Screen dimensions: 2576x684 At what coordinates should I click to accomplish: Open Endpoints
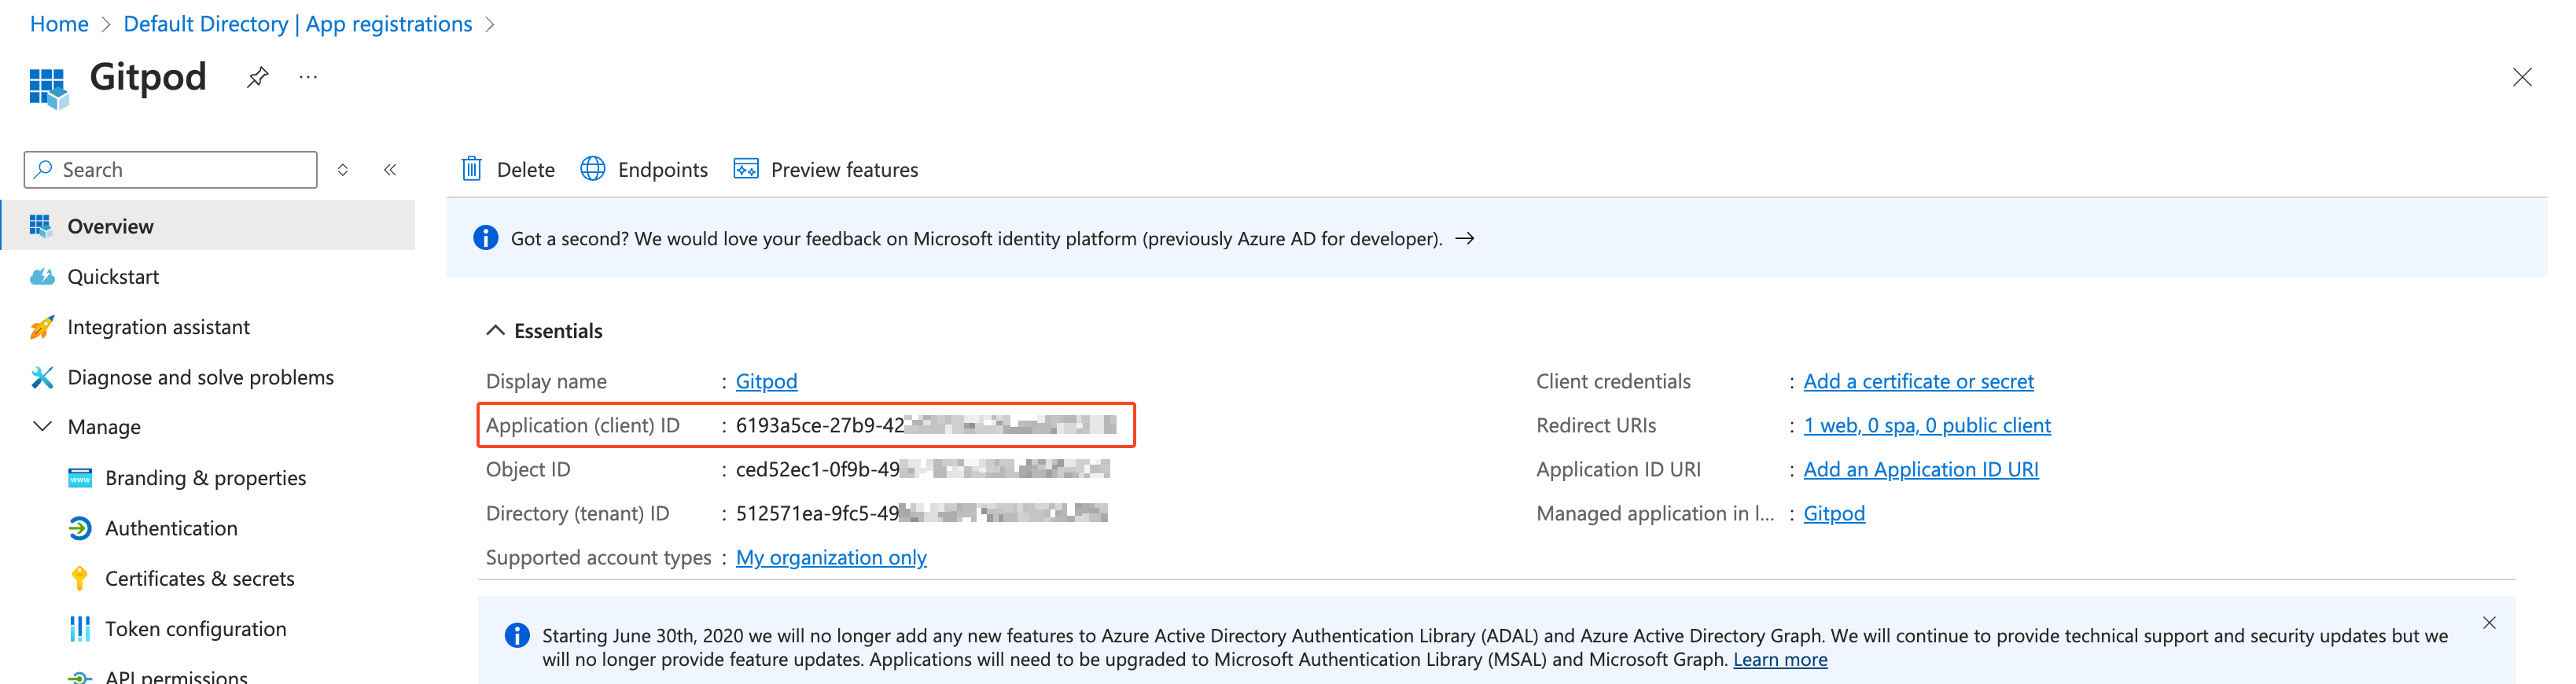coord(644,169)
